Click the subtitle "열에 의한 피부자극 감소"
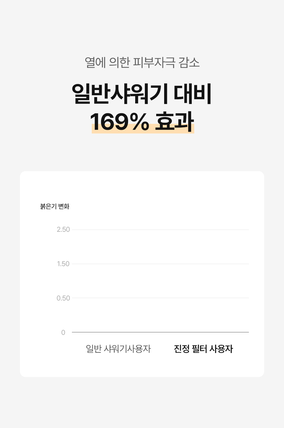 click(142, 62)
